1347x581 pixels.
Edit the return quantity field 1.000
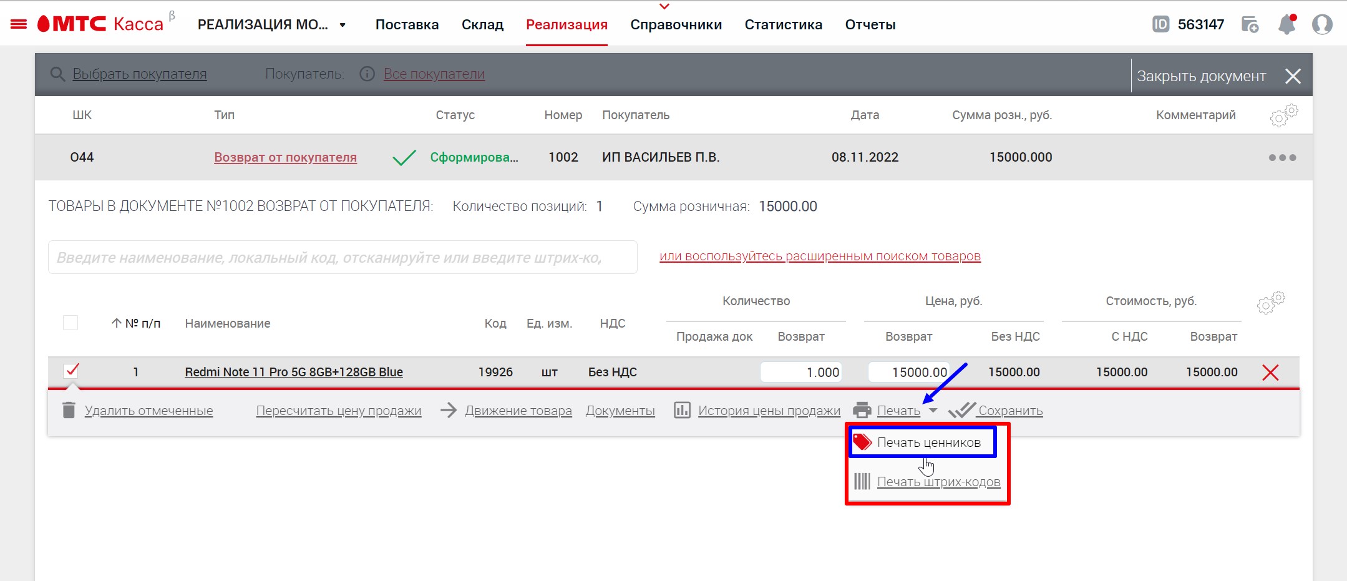tap(800, 372)
